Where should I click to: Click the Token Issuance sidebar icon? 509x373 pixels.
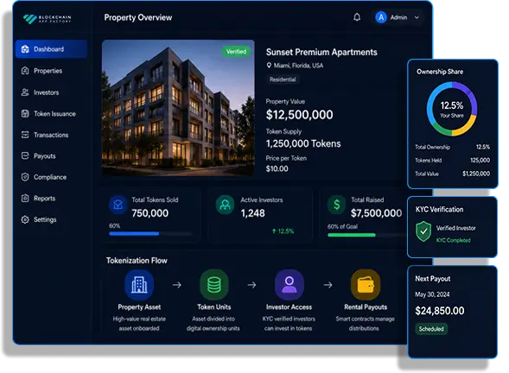(x=25, y=114)
